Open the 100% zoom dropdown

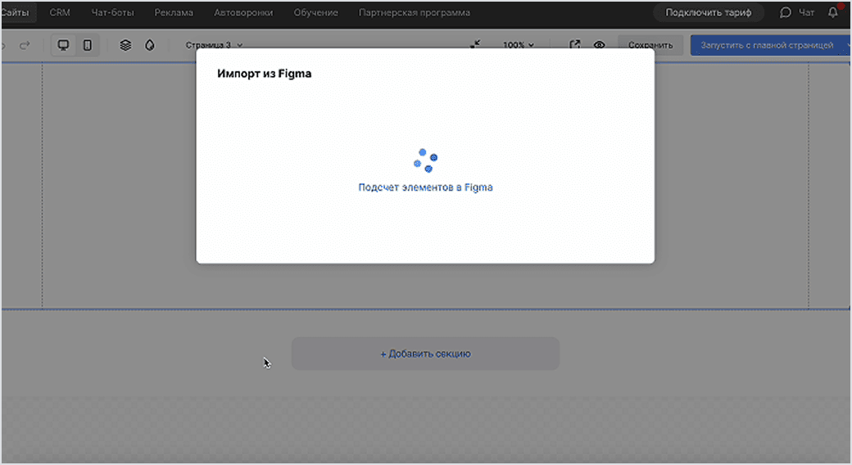click(519, 45)
